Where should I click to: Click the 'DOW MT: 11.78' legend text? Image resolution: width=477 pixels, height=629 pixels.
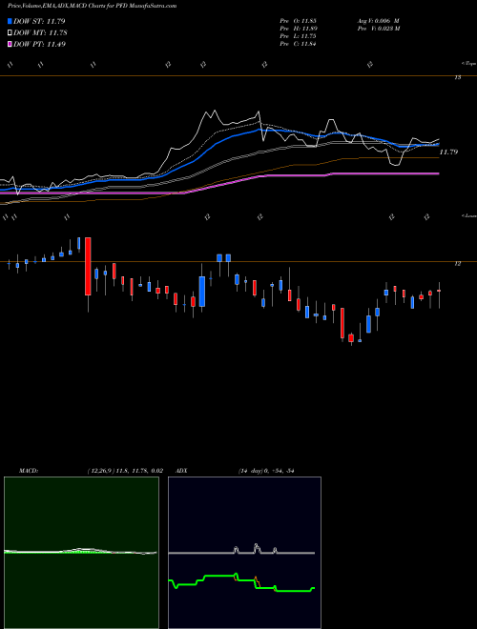click(40, 33)
